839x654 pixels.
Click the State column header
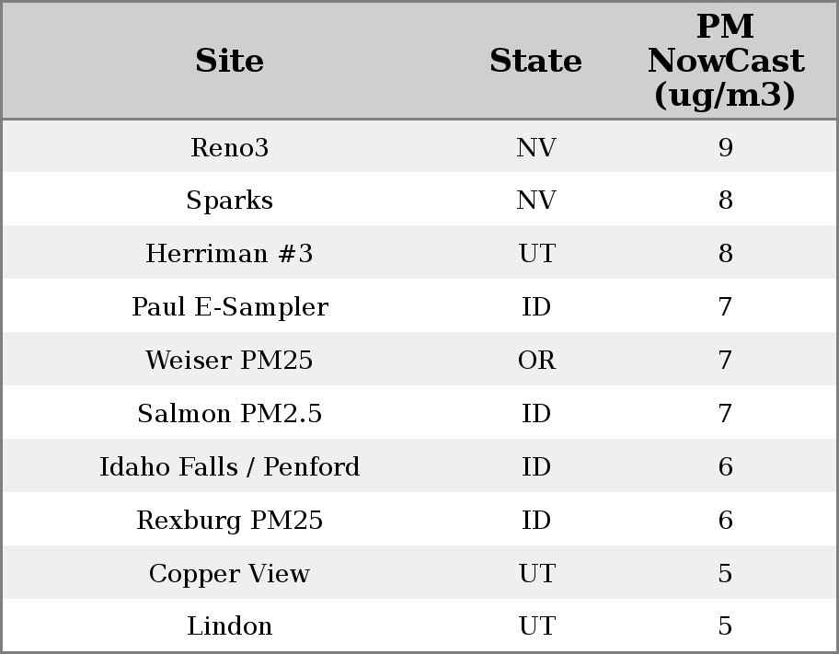pyautogui.click(x=535, y=62)
